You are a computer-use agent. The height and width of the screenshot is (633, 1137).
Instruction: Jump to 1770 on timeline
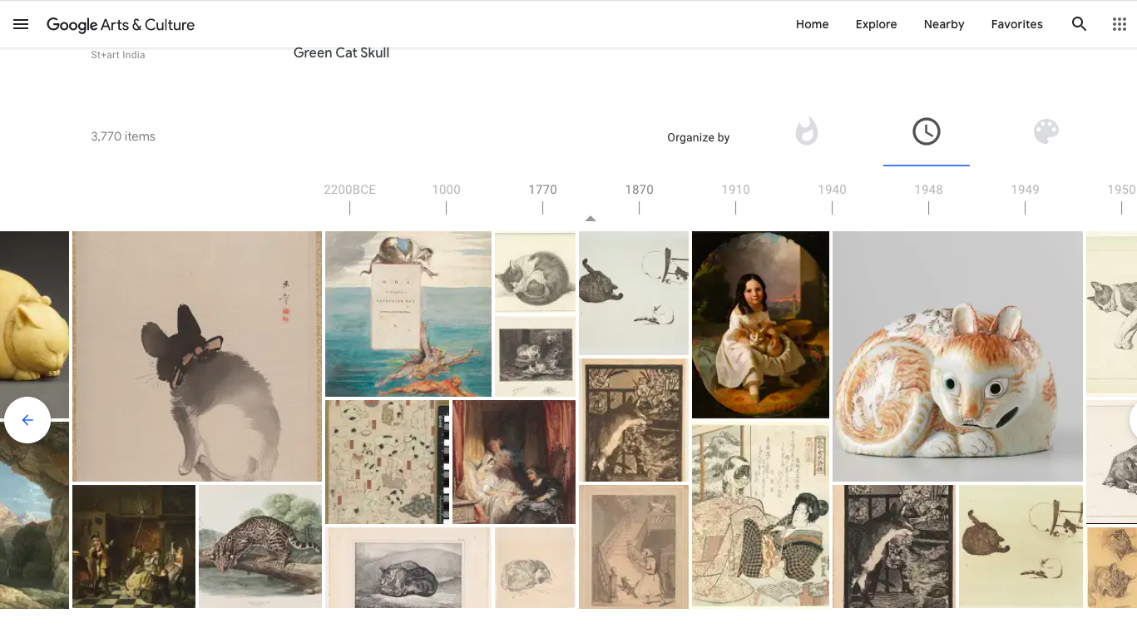click(542, 190)
